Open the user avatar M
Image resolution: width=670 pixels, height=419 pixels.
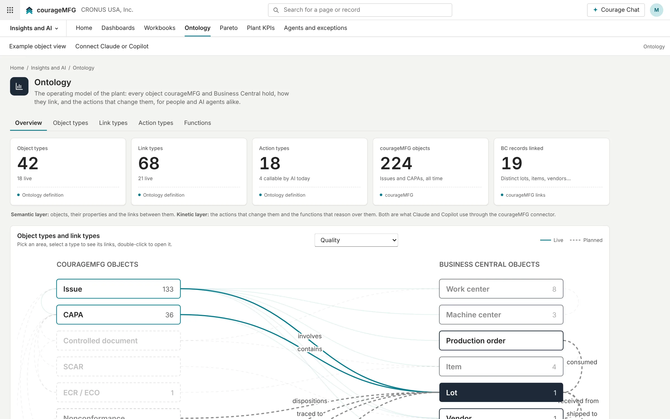pyautogui.click(x=656, y=10)
